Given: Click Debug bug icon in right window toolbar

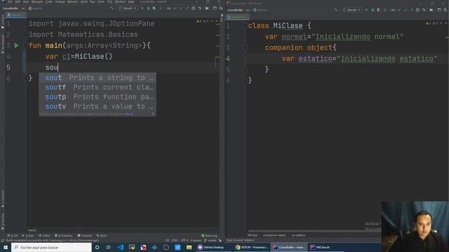Looking at the screenshot, I should tap(373, 10).
